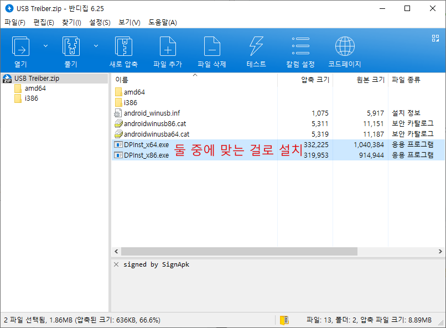The width and height of the screenshot is (446, 328).
Task: Select androidwinusba64.cat file
Action: (157, 134)
